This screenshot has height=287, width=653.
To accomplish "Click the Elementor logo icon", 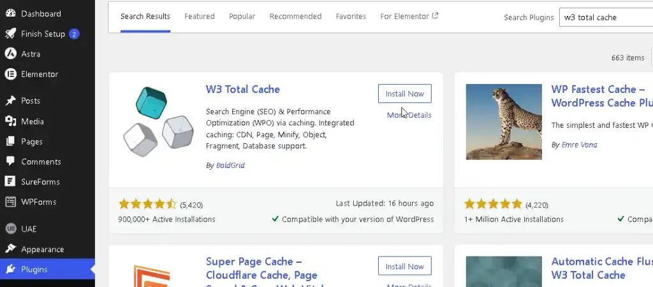I will pos(10,74).
